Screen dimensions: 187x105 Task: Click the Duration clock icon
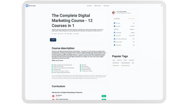[x=115, y=26]
